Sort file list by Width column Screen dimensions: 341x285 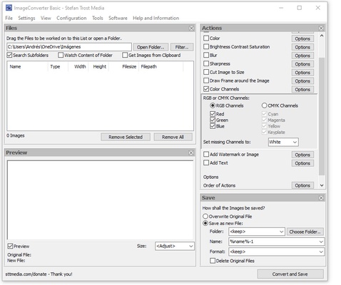click(x=78, y=66)
